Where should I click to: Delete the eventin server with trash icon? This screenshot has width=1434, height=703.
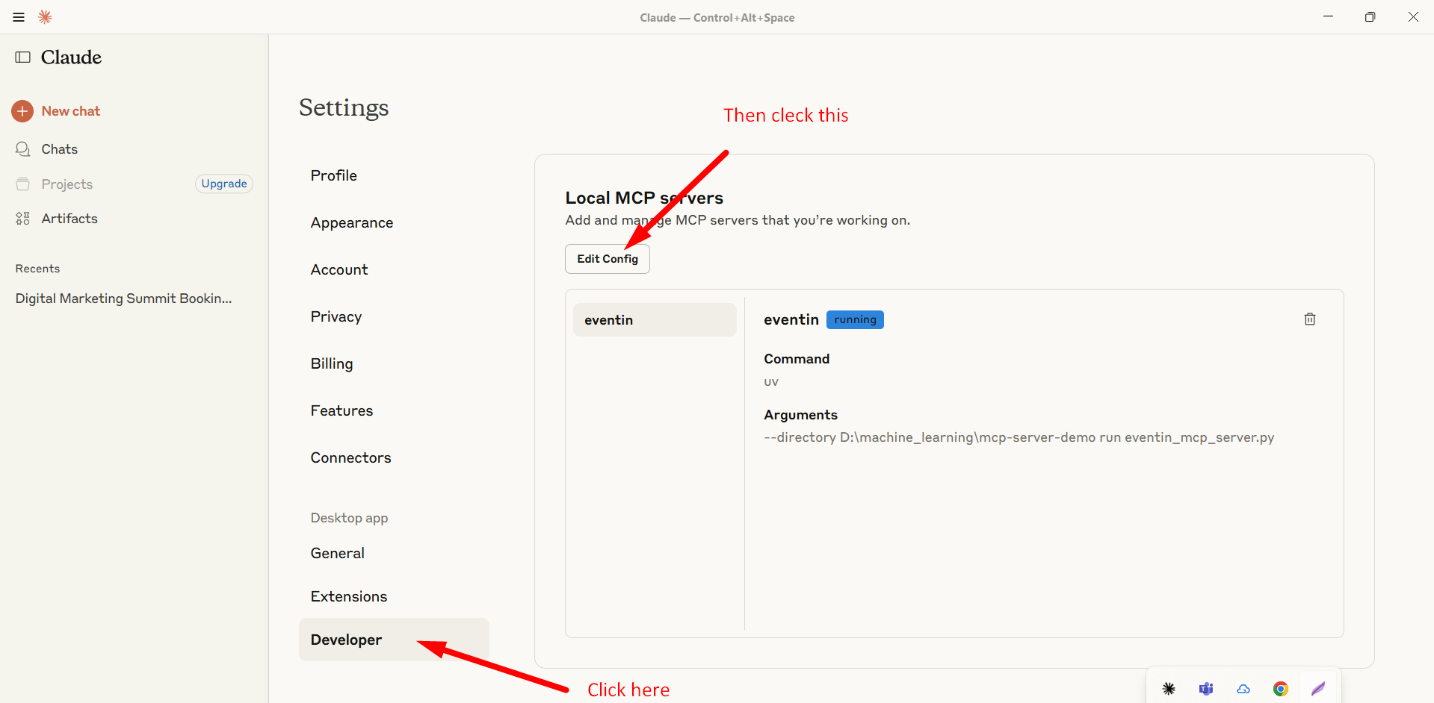[1310, 319]
